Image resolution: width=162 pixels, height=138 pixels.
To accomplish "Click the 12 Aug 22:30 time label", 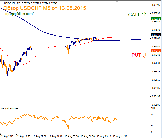I will pyautogui.click(x=39, y=136).
